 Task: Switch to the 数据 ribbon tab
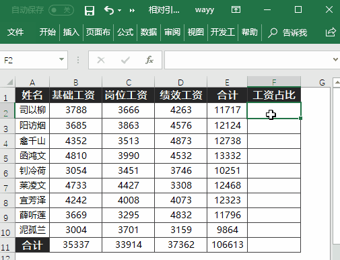(149, 32)
